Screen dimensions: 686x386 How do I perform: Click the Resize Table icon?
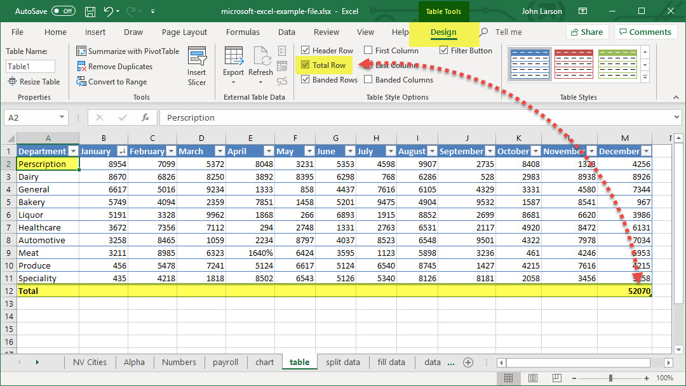[13, 82]
